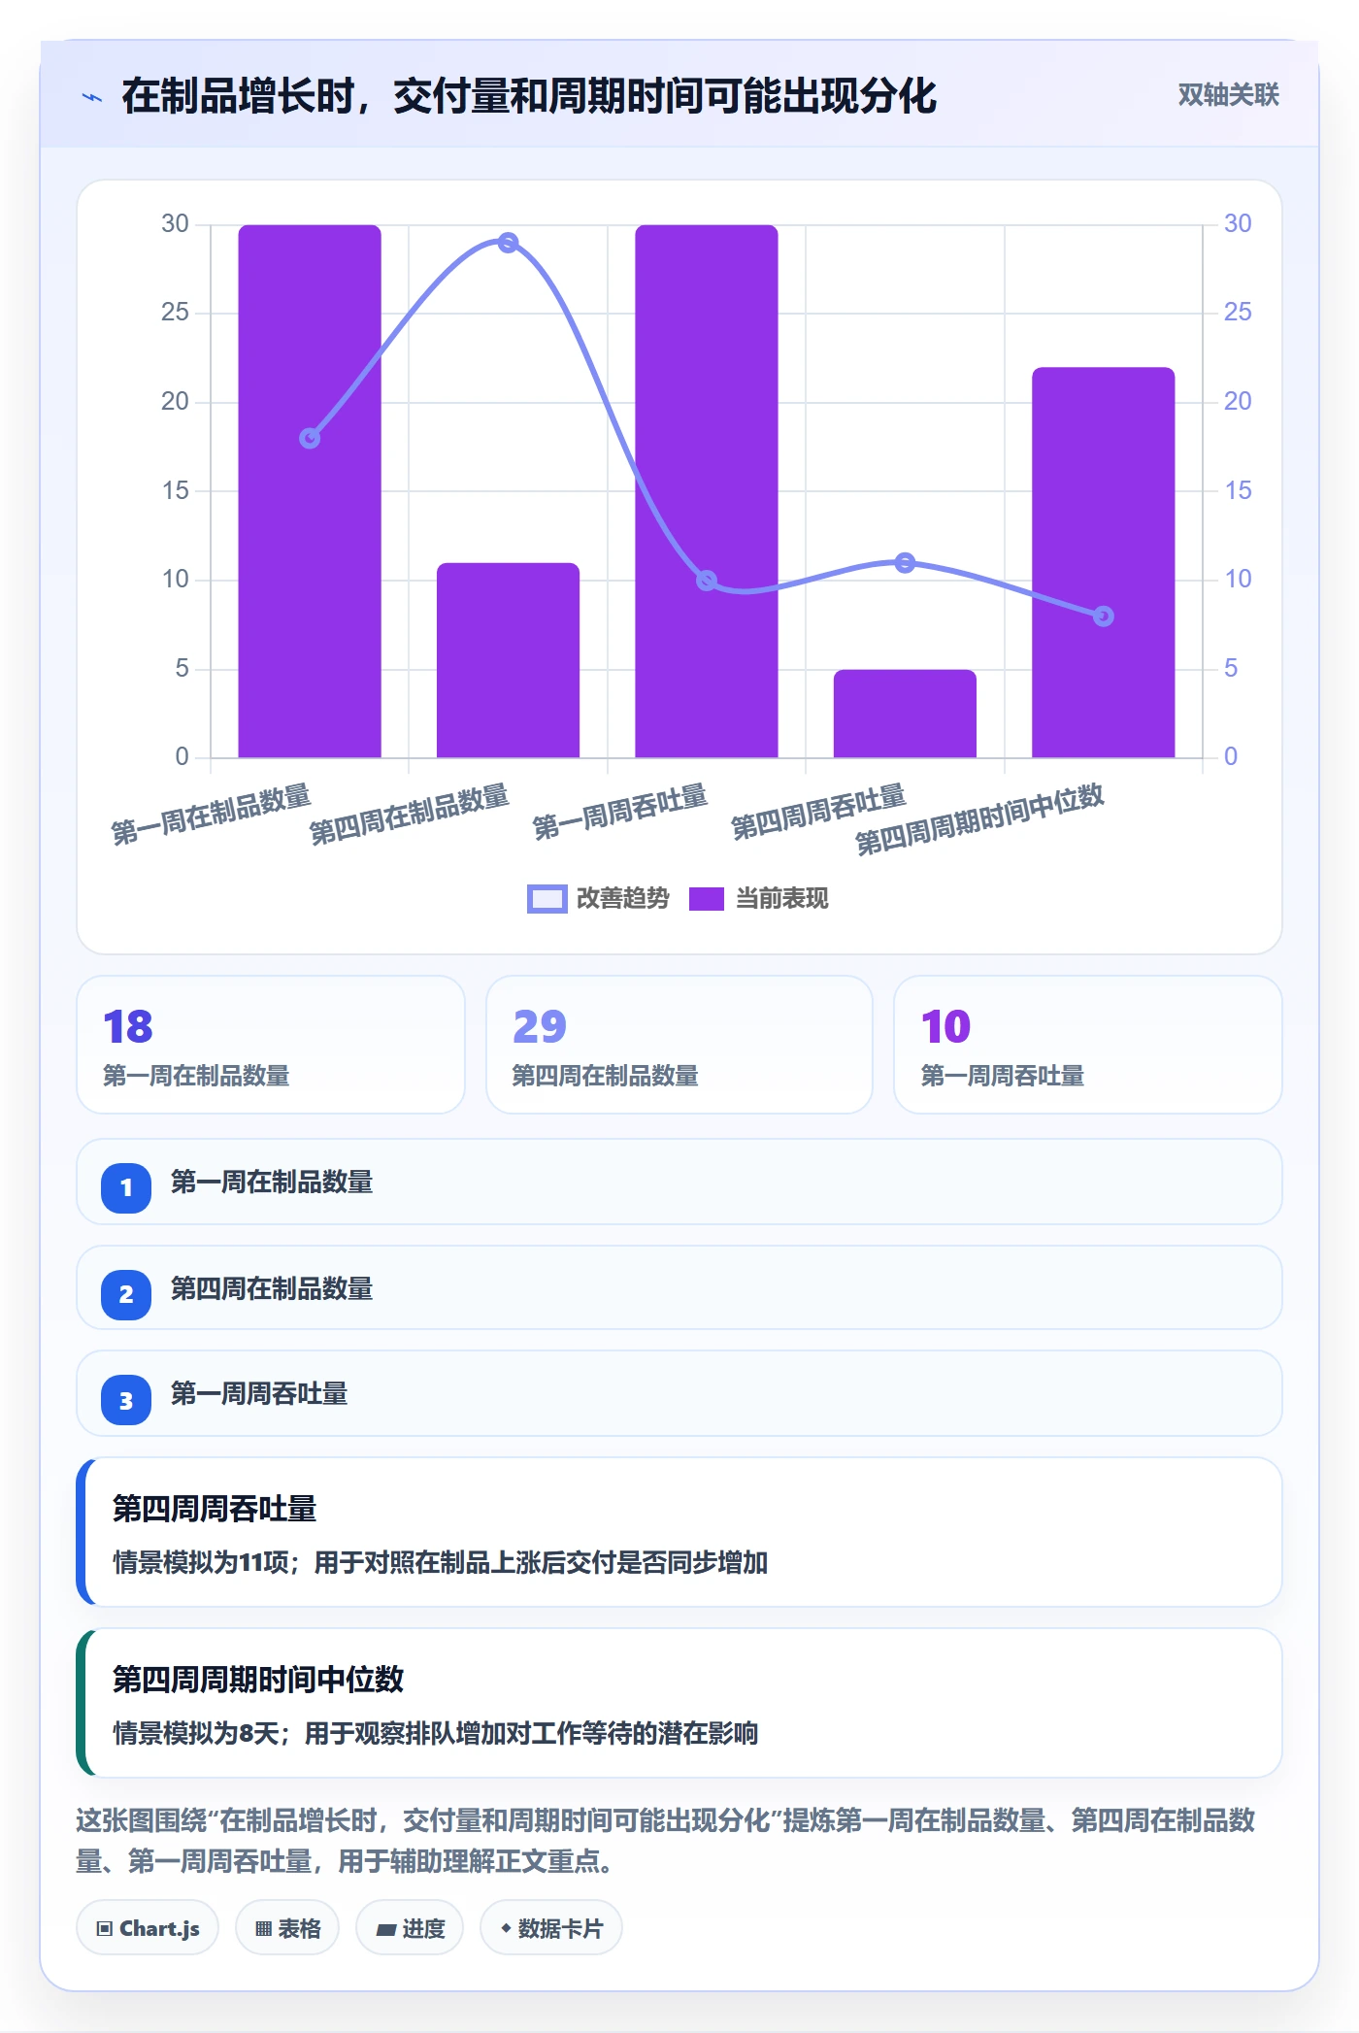The height and width of the screenshot is (2033, 1359).
Task: Click the 第四周周期时间中位数 card heading
Action: coord(258,1680)
